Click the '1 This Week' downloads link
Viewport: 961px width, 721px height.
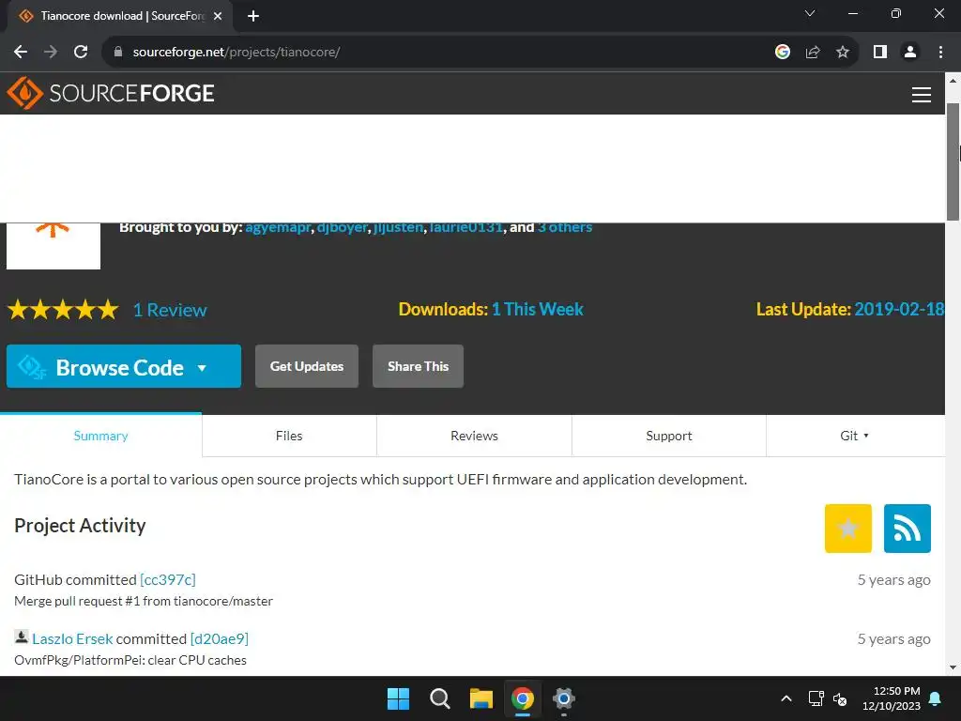pyautogui.click(x=538, y=309)
